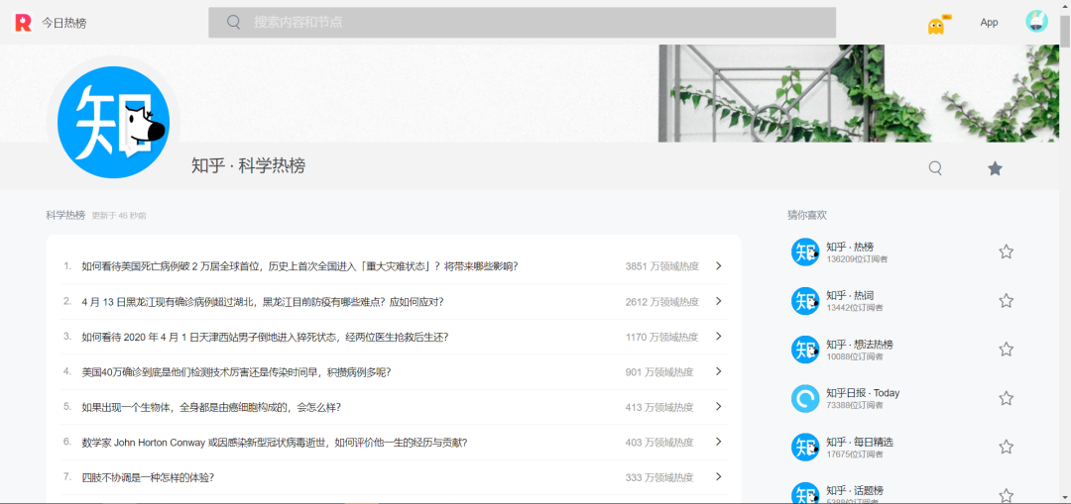Click the 3851 万领域热度 value
The image size is (1071, 504).
(x=661, y=266)
